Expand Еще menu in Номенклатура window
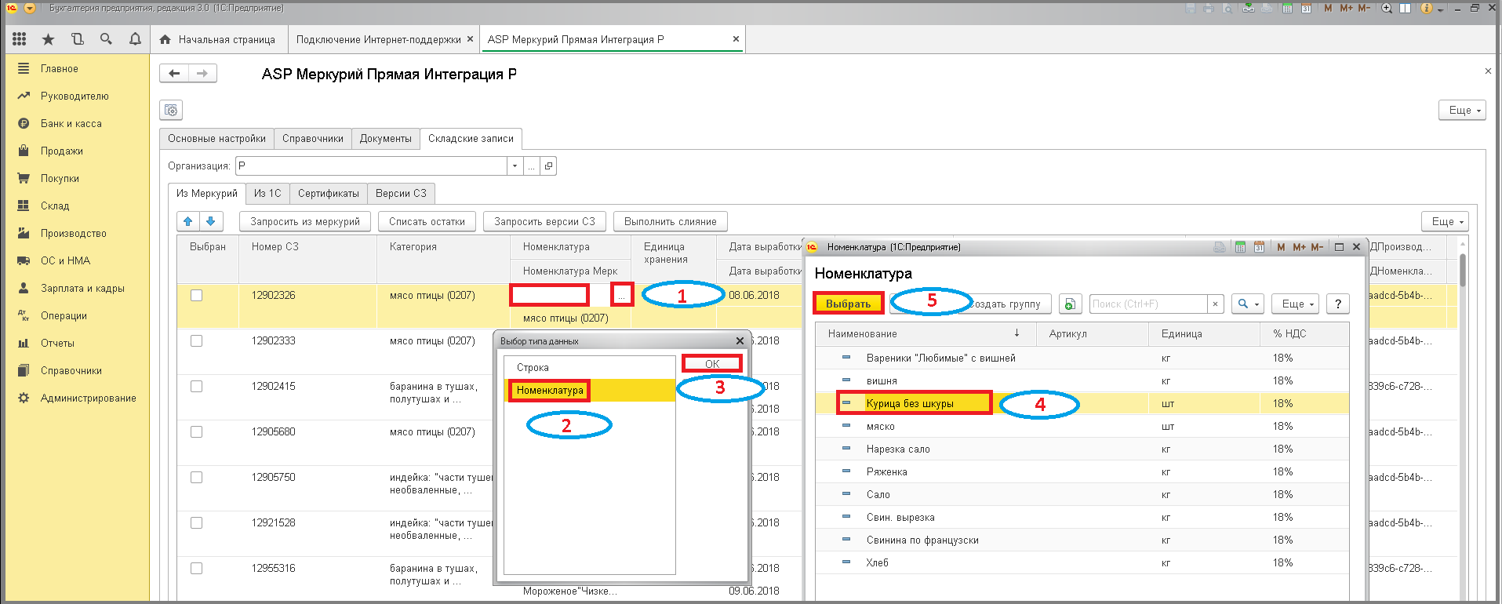 tap(1297, 304)
